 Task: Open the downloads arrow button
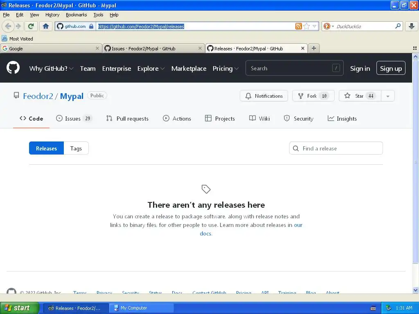tap(412, 26)
